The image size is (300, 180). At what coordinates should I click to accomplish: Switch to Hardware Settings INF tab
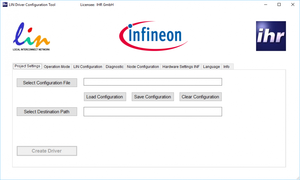(x=181, y=67)
